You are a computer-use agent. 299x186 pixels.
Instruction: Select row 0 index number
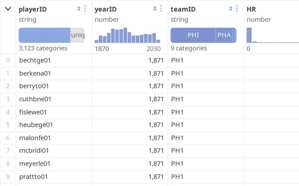pos(8,60)
